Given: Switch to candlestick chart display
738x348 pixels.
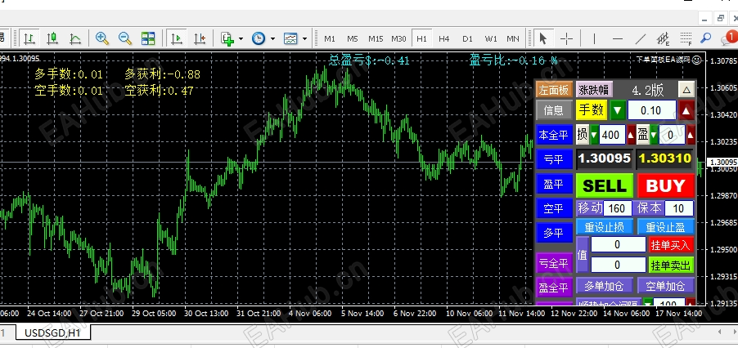Looking at the screenshot, I should coord(52,38).
